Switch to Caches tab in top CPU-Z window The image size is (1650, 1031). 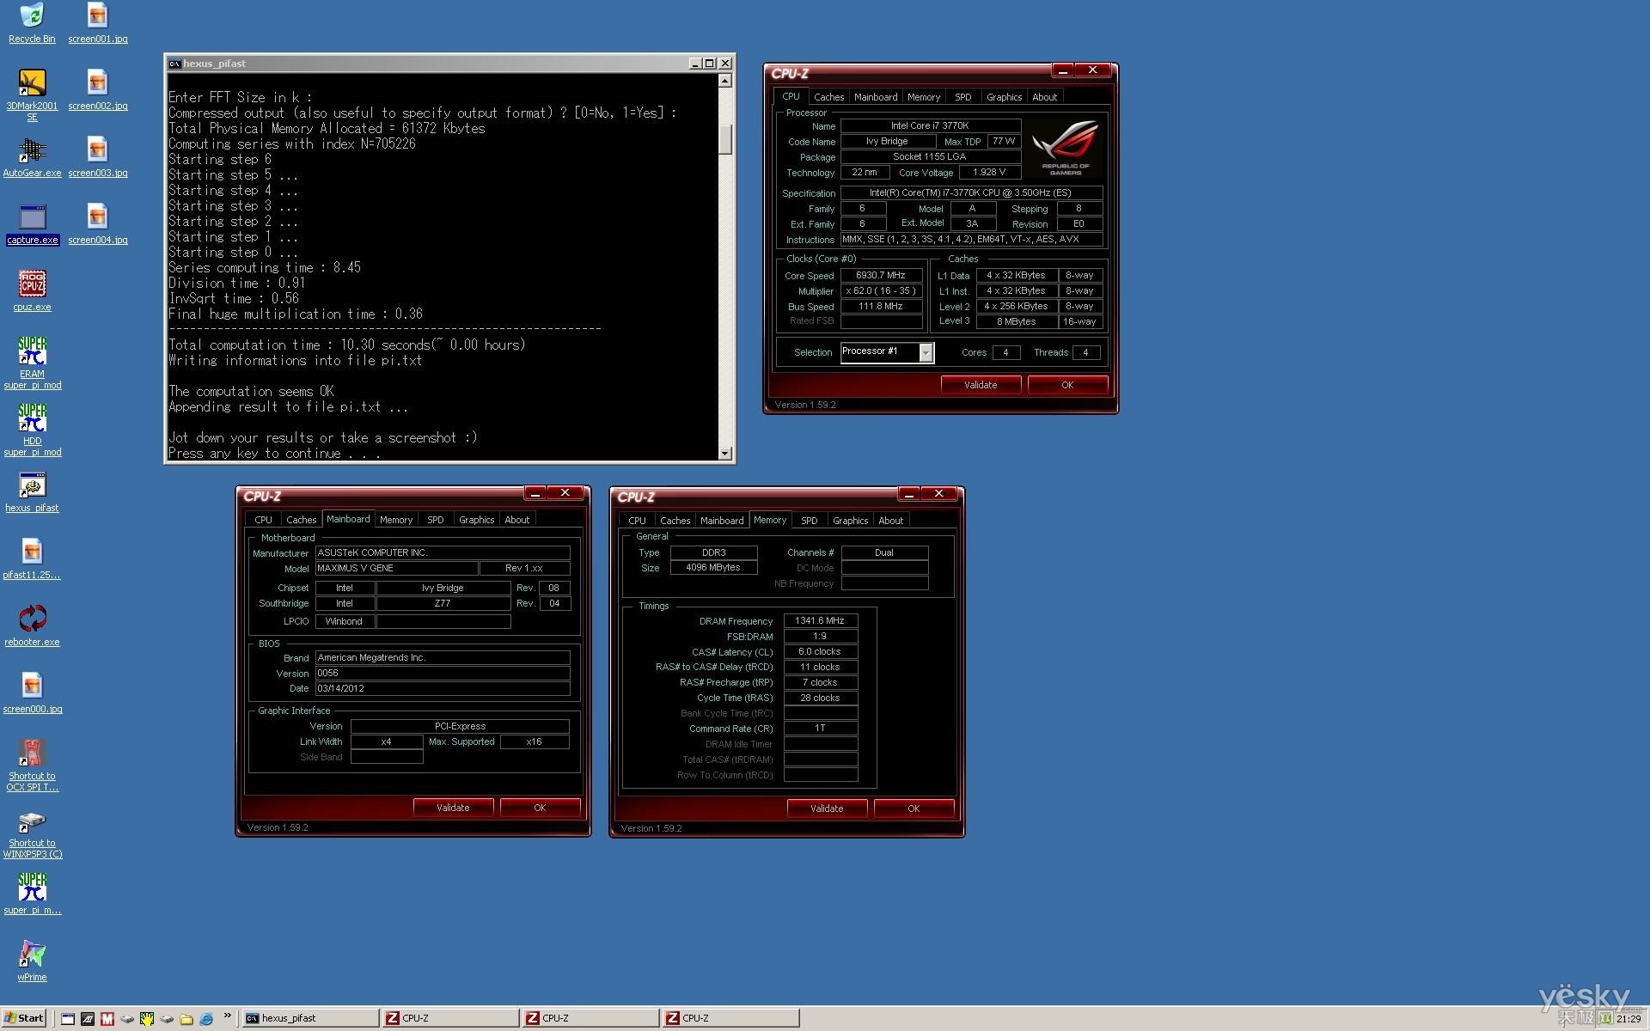coord(828,97)
